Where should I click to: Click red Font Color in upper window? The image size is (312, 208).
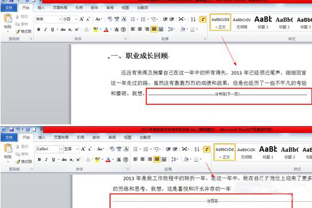(106, 30)
